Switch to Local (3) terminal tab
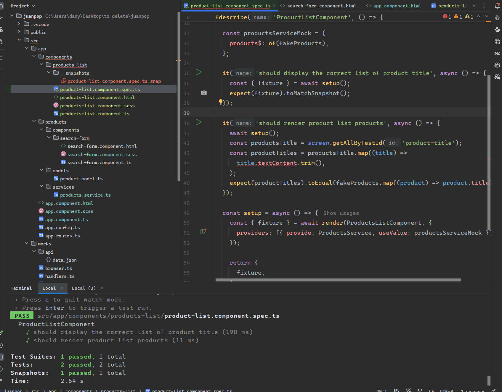The width and height of the screenshot is (502, 392). pyautogui.click(x=84, y=288)
